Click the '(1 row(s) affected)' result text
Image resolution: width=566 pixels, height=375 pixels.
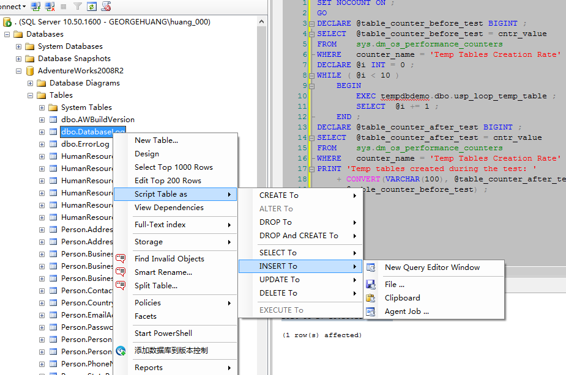coord(322,335)
